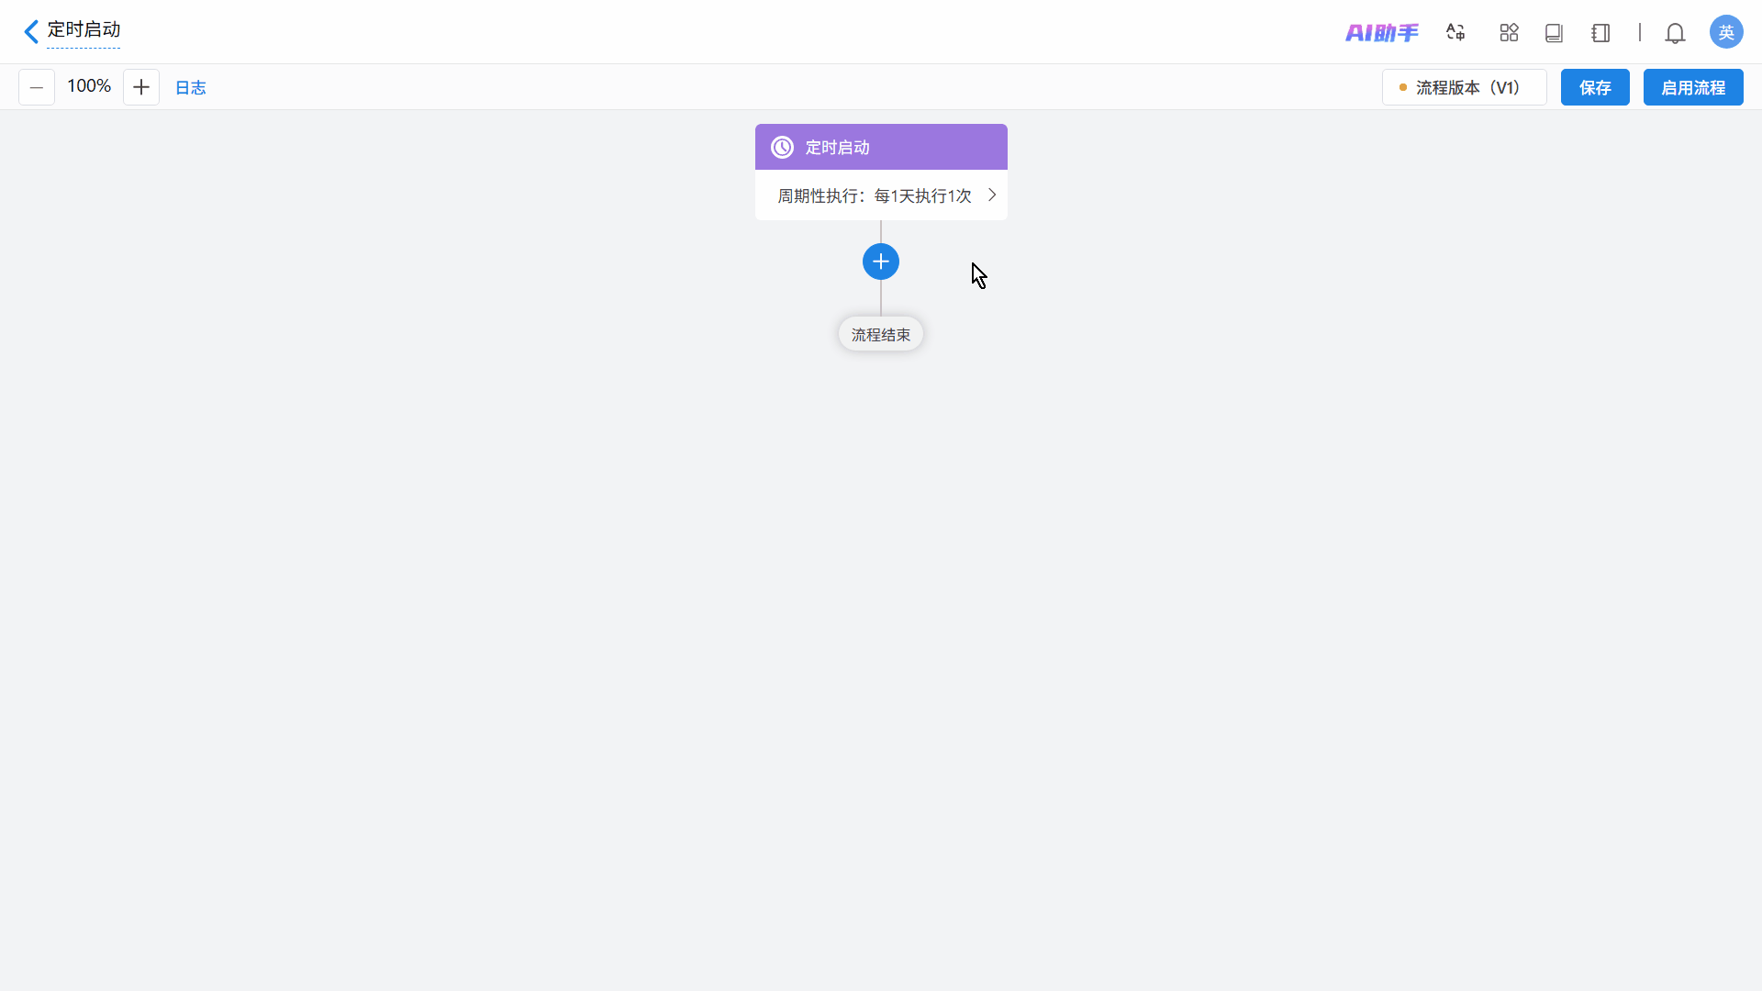The image size is (1762, 991).
Task: Click the notebook icon in header
Action: tap(1600, 33)
